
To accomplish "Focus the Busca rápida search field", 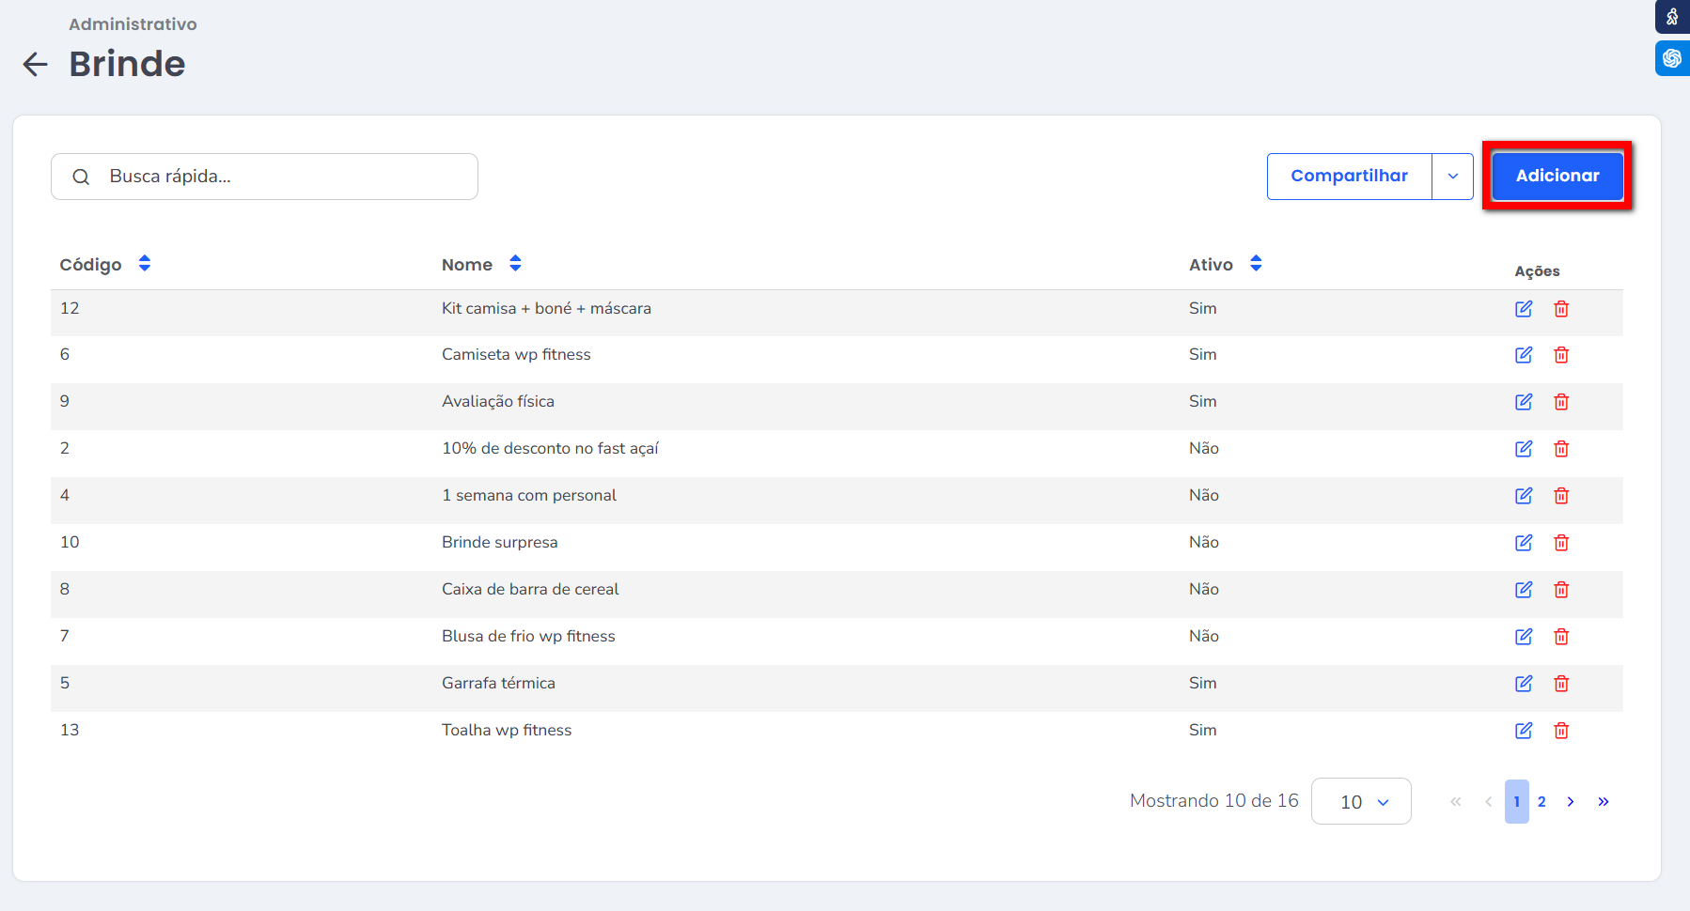I will coord(282,177).
